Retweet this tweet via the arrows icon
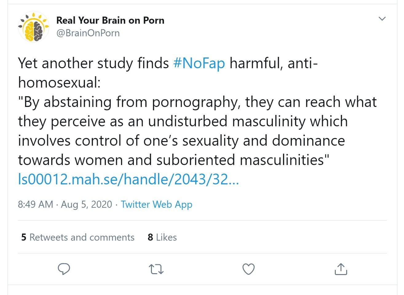Viewport: 404px width, 295px height. click(156, 269)
